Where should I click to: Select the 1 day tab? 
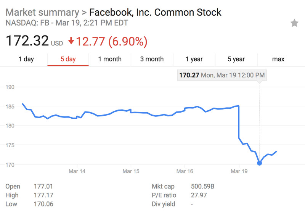point(26,59)
